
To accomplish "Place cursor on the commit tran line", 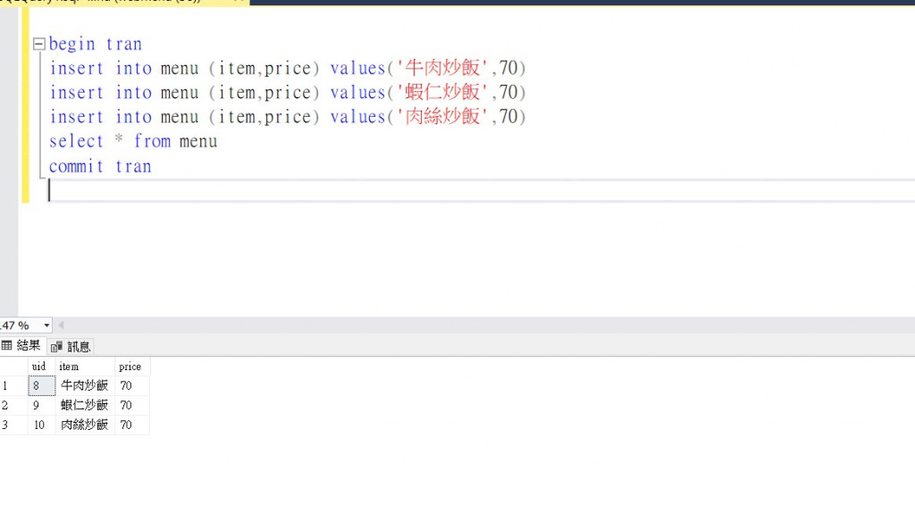I will [x=100, y=167].
